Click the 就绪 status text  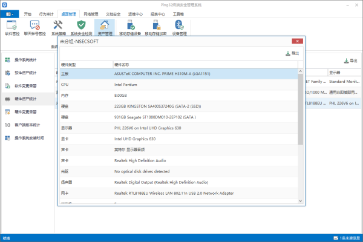coord(7,238)
